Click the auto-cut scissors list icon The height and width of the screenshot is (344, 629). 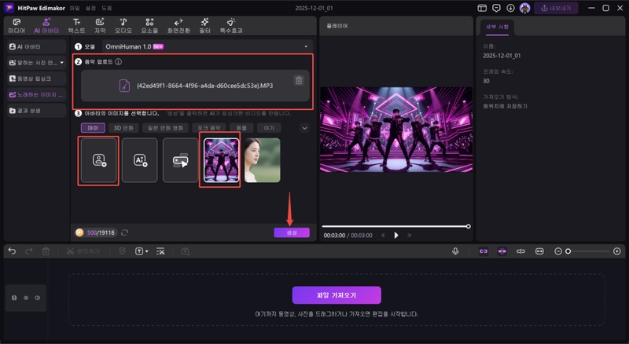click(x=160, y=251)
